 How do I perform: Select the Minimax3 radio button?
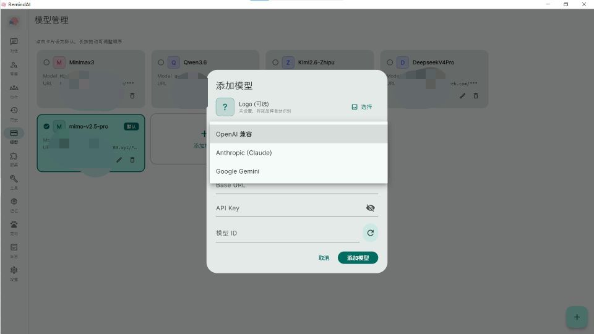pos(46,62)
